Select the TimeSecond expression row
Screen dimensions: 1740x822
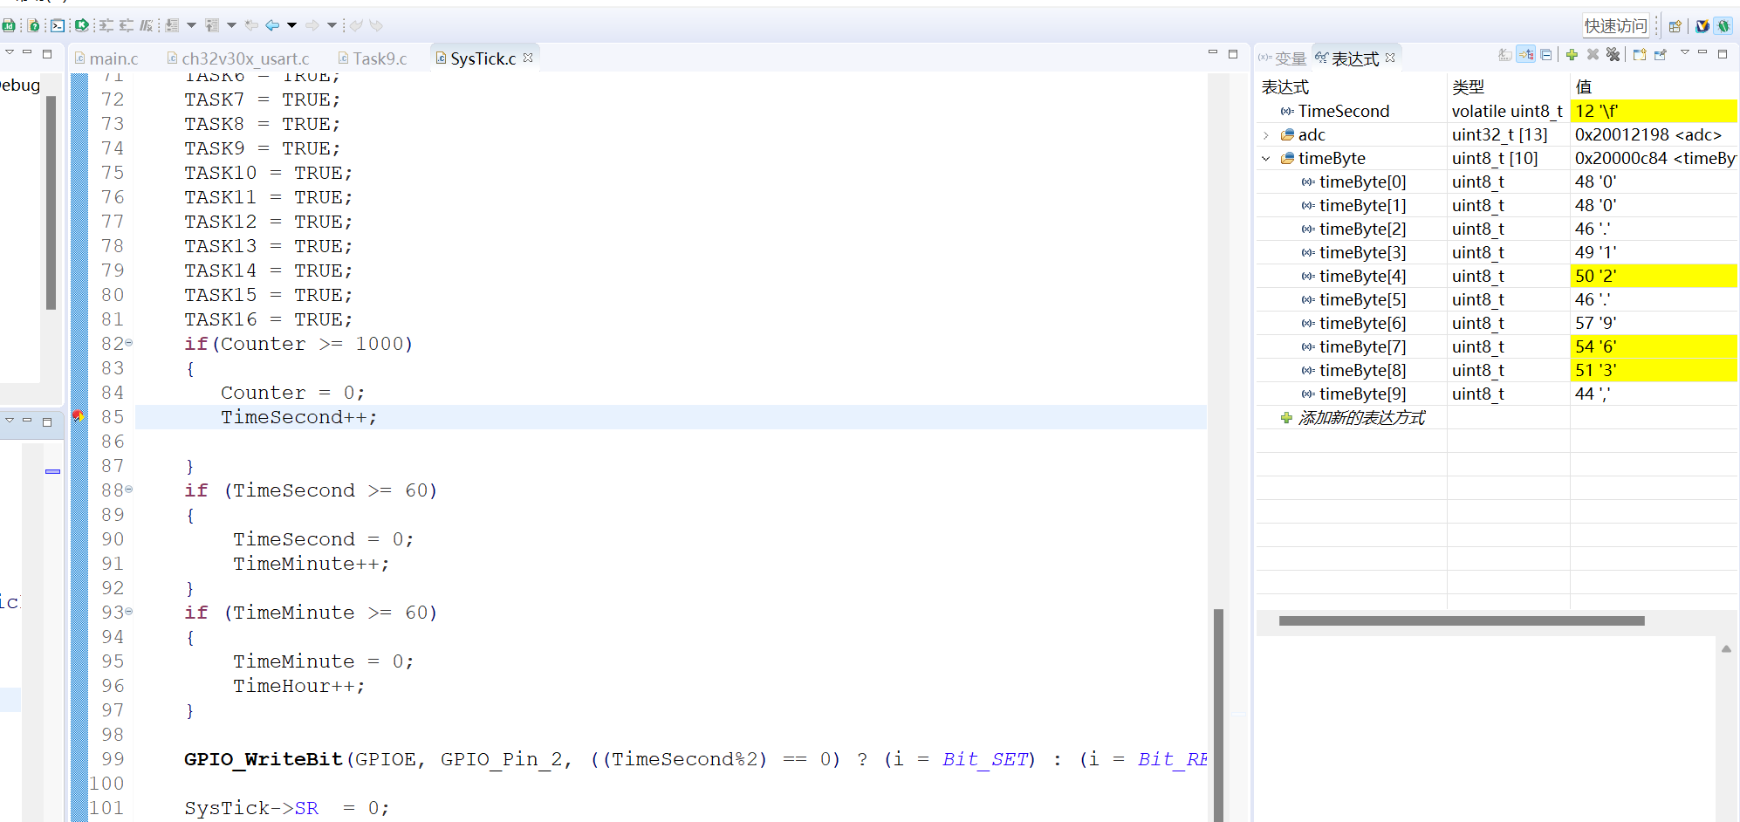click(1497, 111)
